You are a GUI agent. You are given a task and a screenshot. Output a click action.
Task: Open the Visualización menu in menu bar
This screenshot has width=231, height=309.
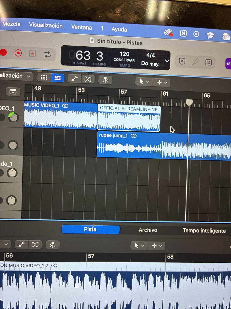[x=46, y=25]
